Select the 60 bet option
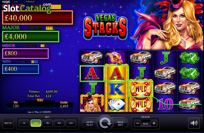 24,123
